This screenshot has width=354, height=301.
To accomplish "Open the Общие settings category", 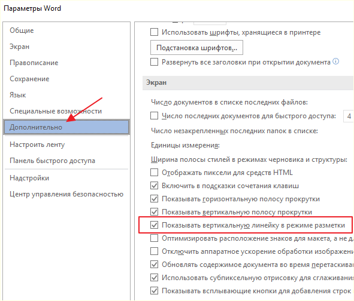I will coord(22,30).
